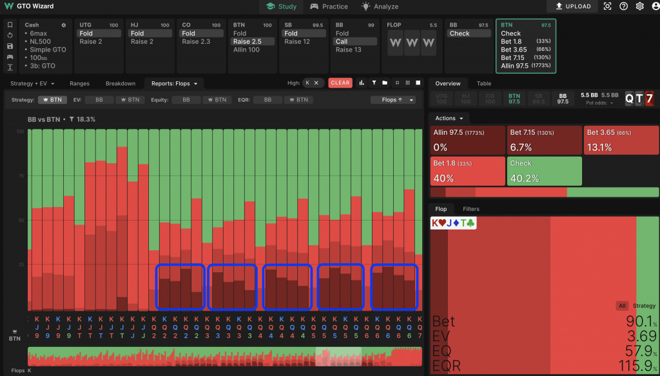This screenshot has width=660, height=376.
Task: Open the bookmark icon in left sidebar
Action: point(10,25)
